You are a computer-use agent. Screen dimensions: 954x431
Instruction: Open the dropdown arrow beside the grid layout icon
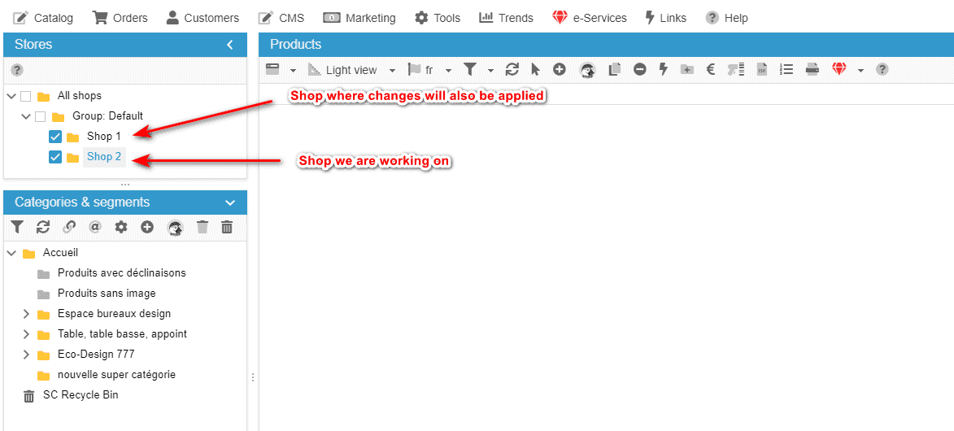(294, 71)
